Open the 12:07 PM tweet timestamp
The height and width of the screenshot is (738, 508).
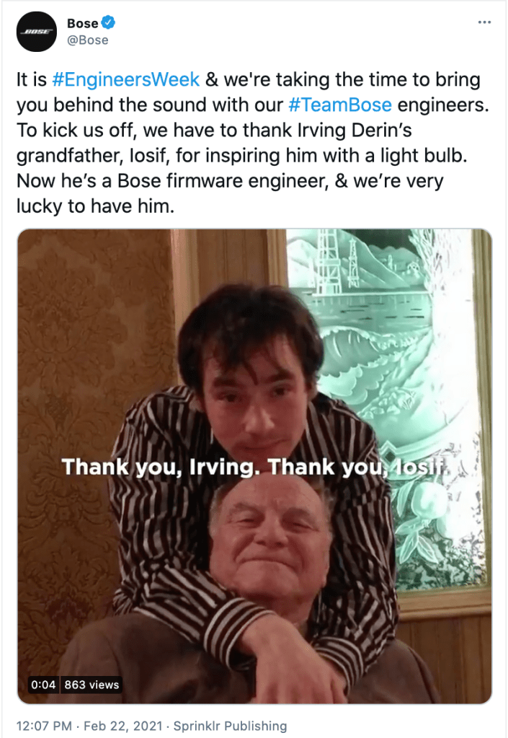tap(44, 725)
